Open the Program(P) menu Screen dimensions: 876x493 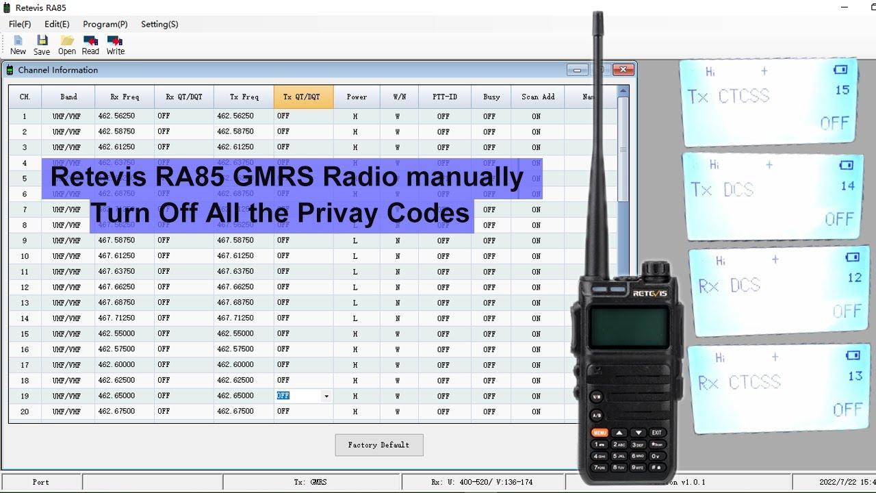click(x=105, y=24)
